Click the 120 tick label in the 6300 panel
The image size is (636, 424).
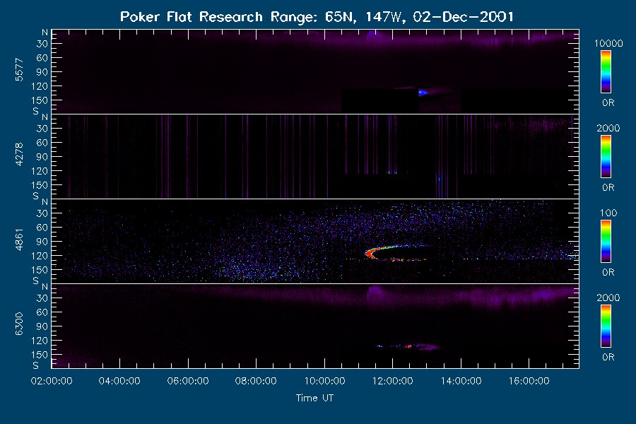coord(40,341)
